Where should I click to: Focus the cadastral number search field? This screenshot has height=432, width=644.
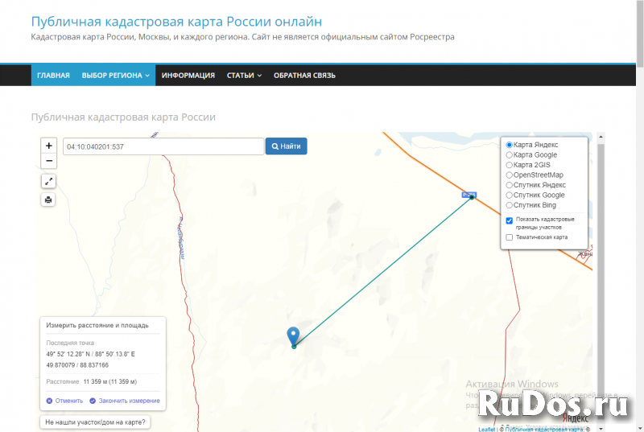click(163, 146)
